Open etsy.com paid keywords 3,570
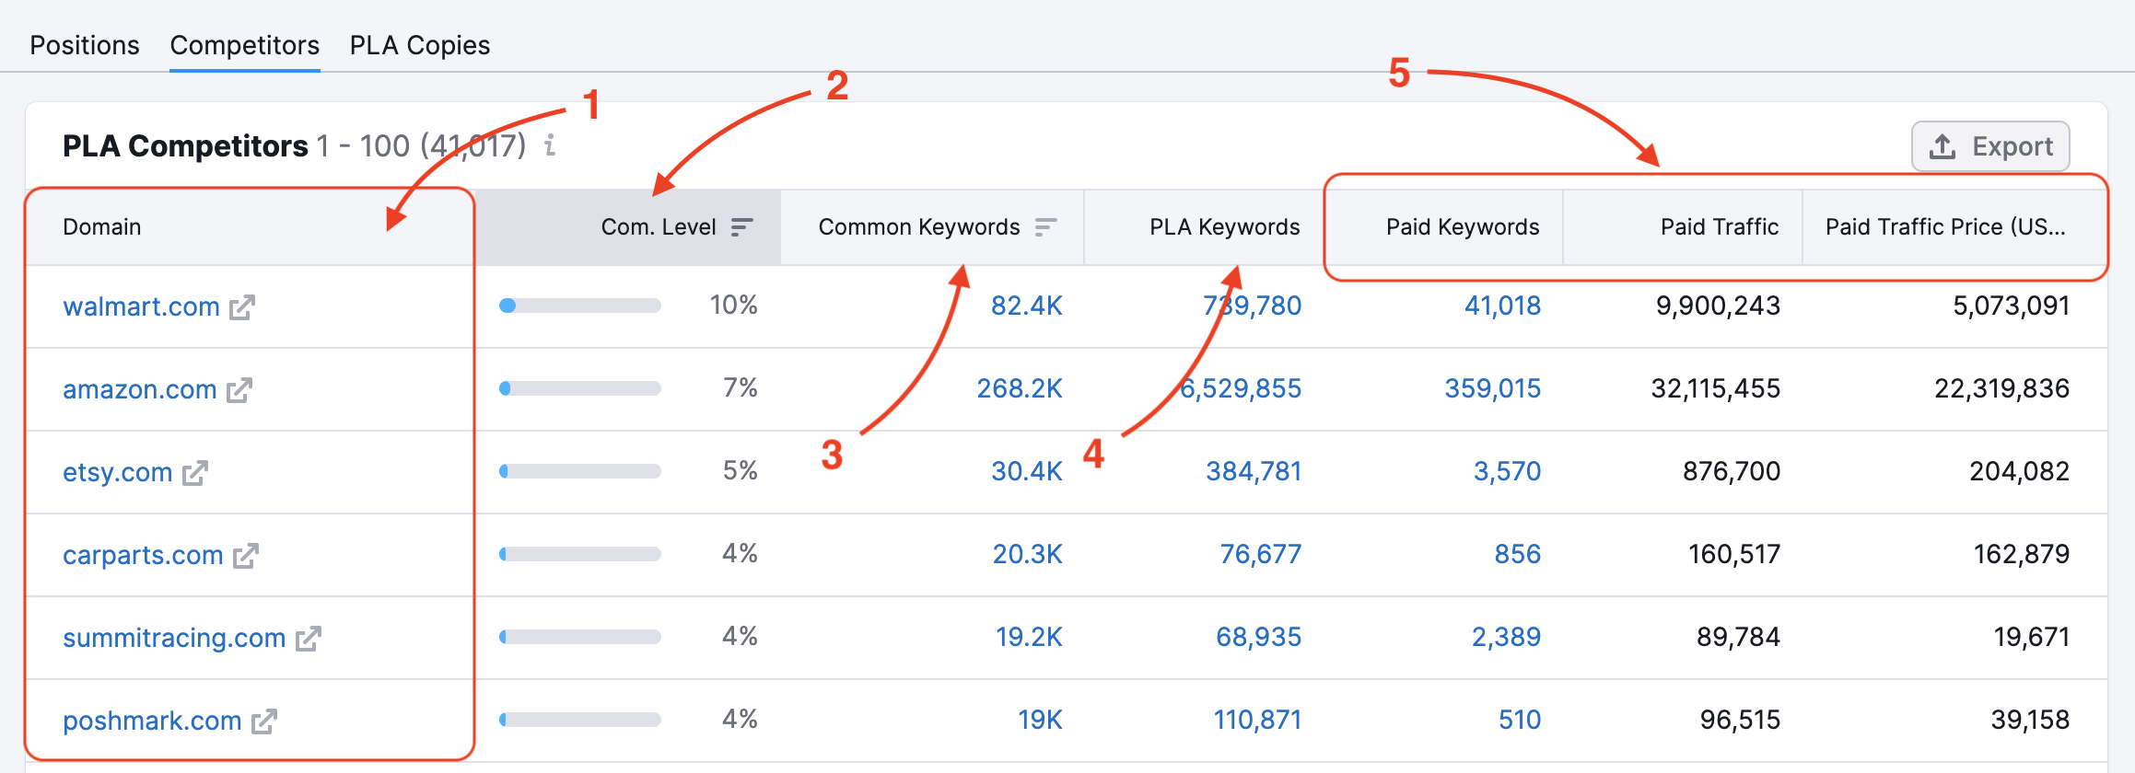Screen dimensions: 2135x773 tap(1508, 471)
